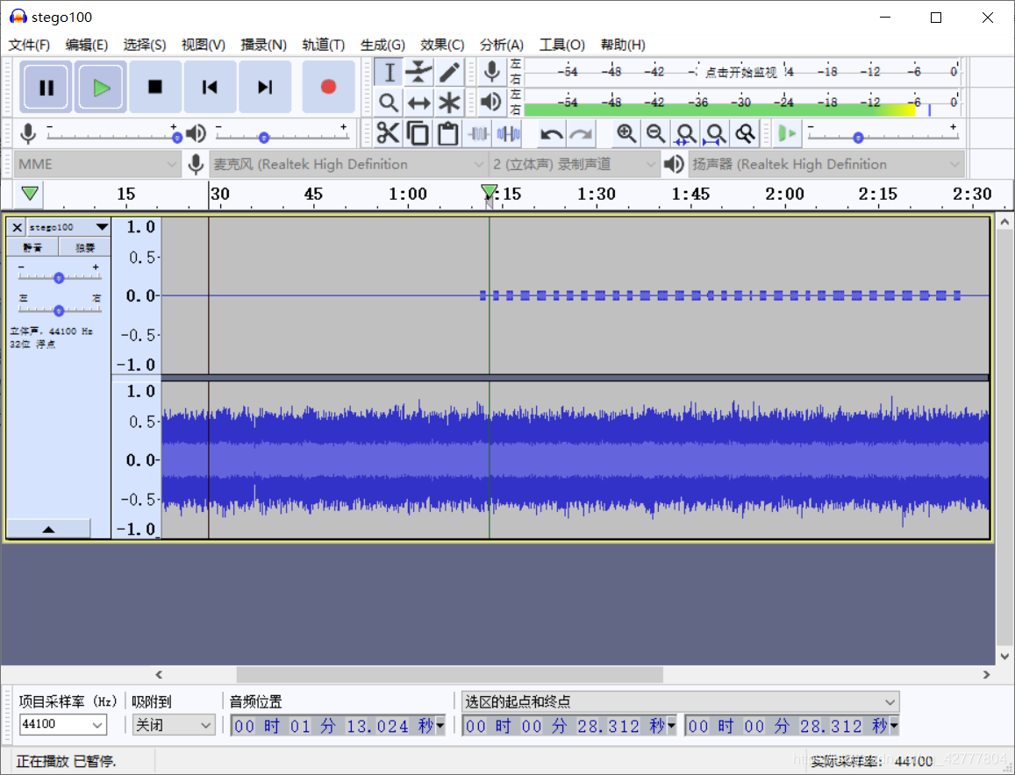Click the recording meter microphone icon

coord(492,71)
